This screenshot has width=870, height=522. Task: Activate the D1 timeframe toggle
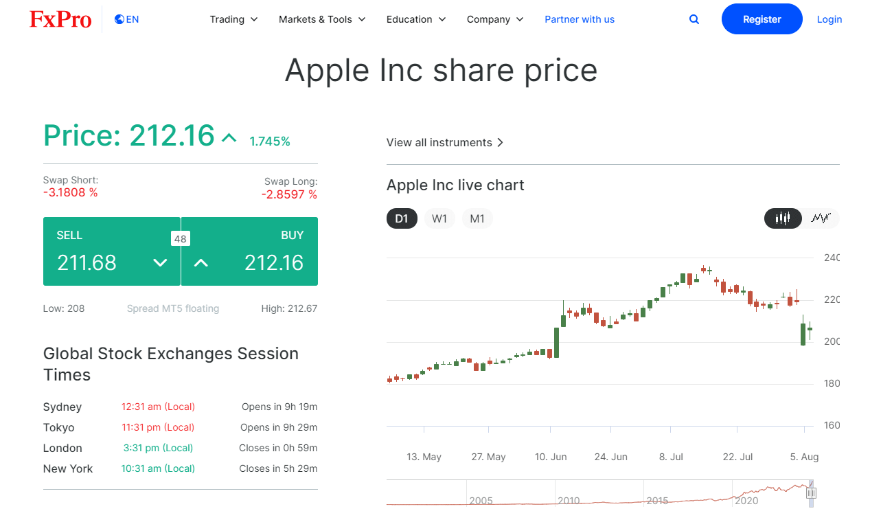point(402,218)
